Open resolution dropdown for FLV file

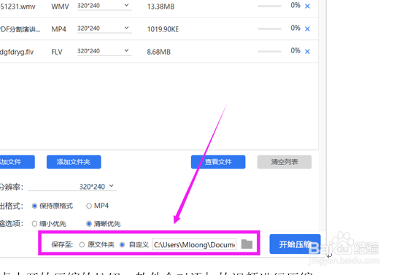click(x=104, y=51)
